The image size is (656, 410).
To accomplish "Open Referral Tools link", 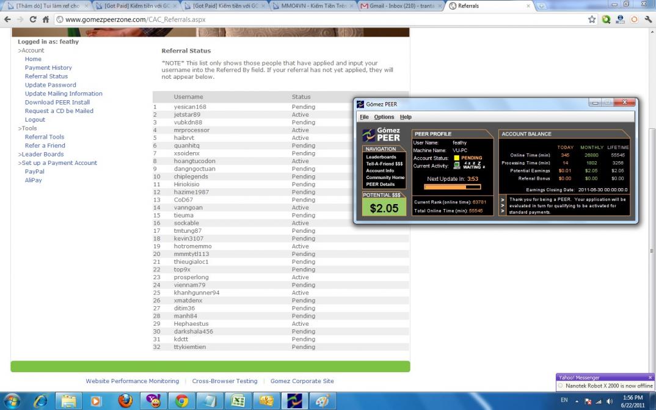I will coord(45,137).
